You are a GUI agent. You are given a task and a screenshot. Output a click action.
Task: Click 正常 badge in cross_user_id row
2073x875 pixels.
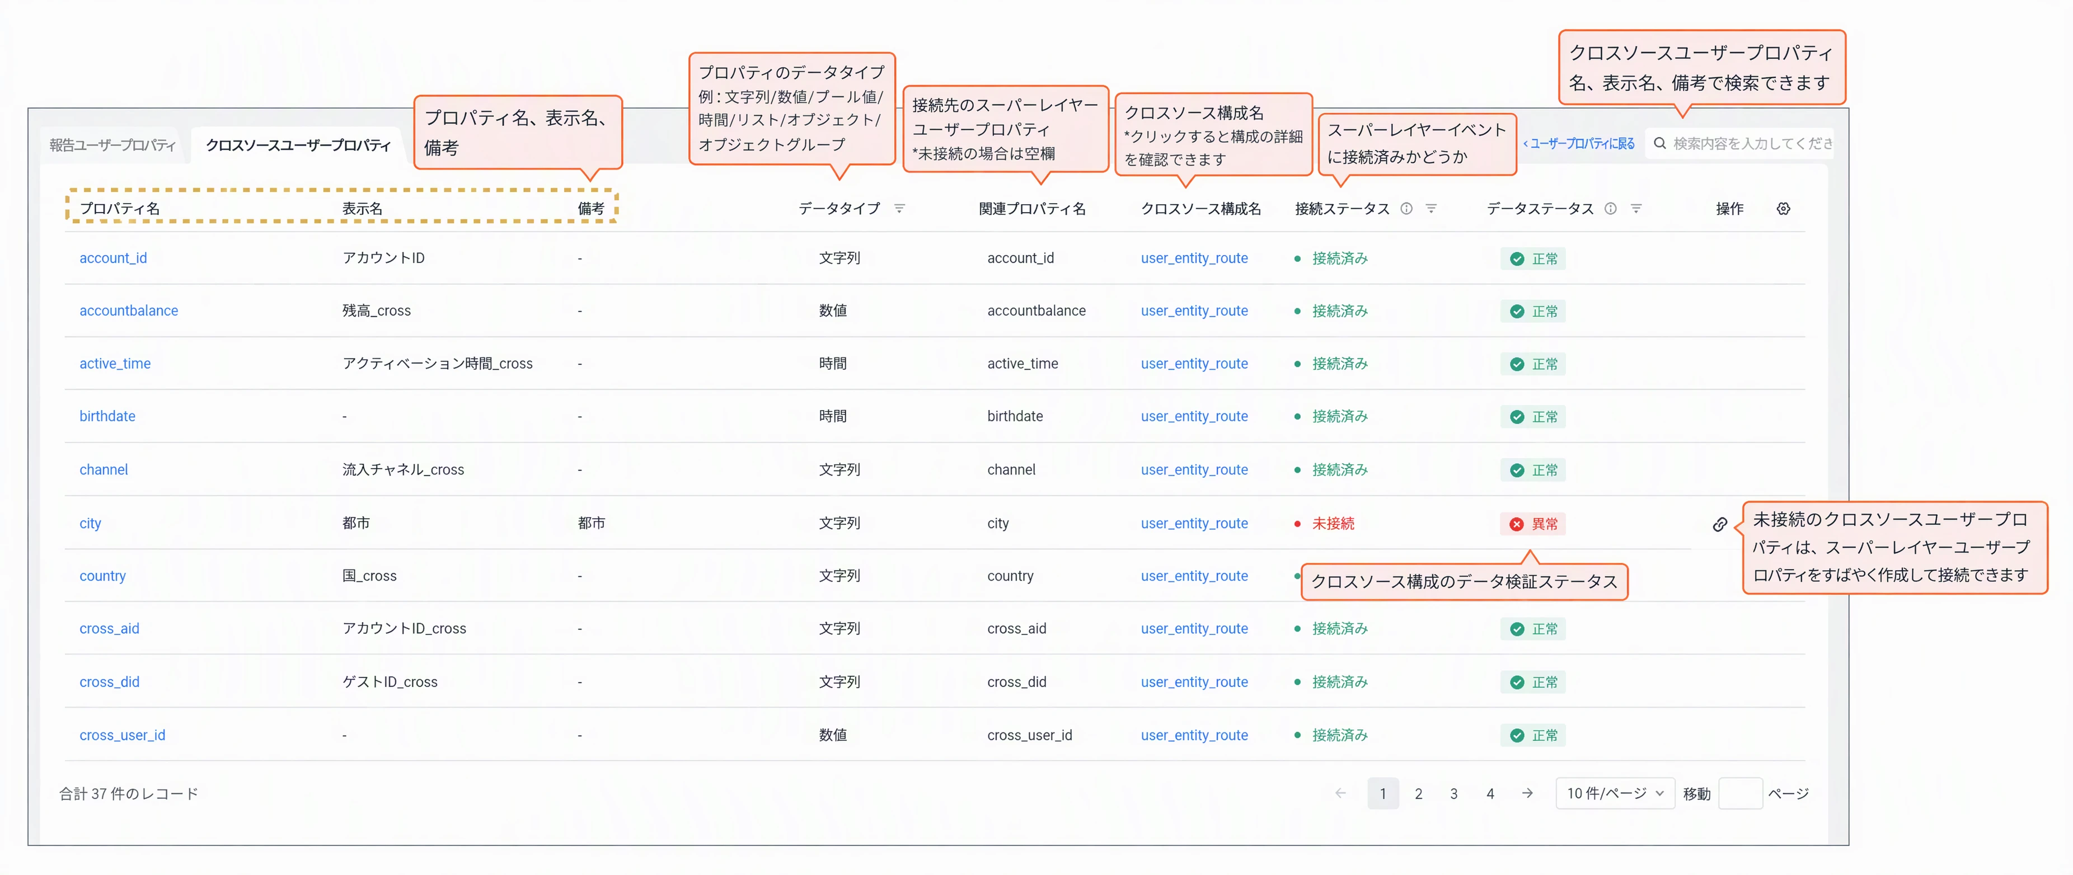click(1533, 736)
